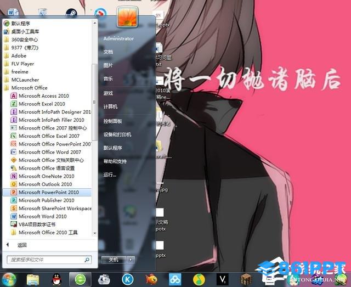Click the 搜索程序和文件 search box

click(49, 260)
